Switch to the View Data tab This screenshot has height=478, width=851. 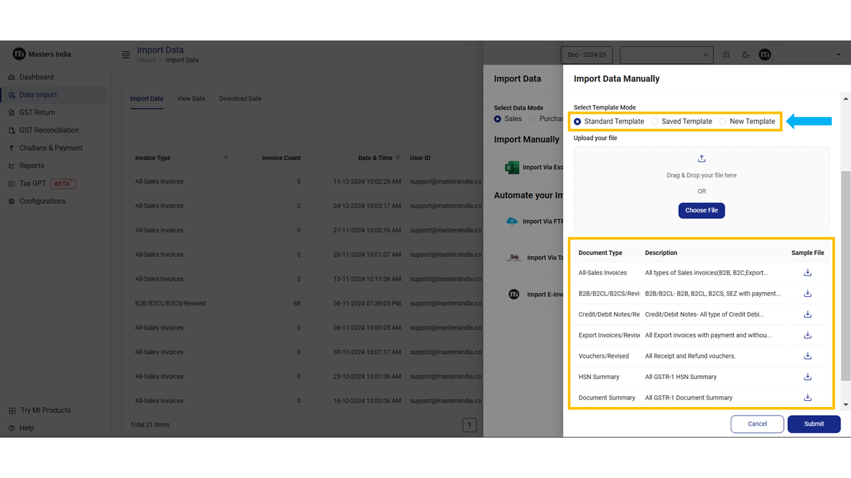click(x=191, y=99)
